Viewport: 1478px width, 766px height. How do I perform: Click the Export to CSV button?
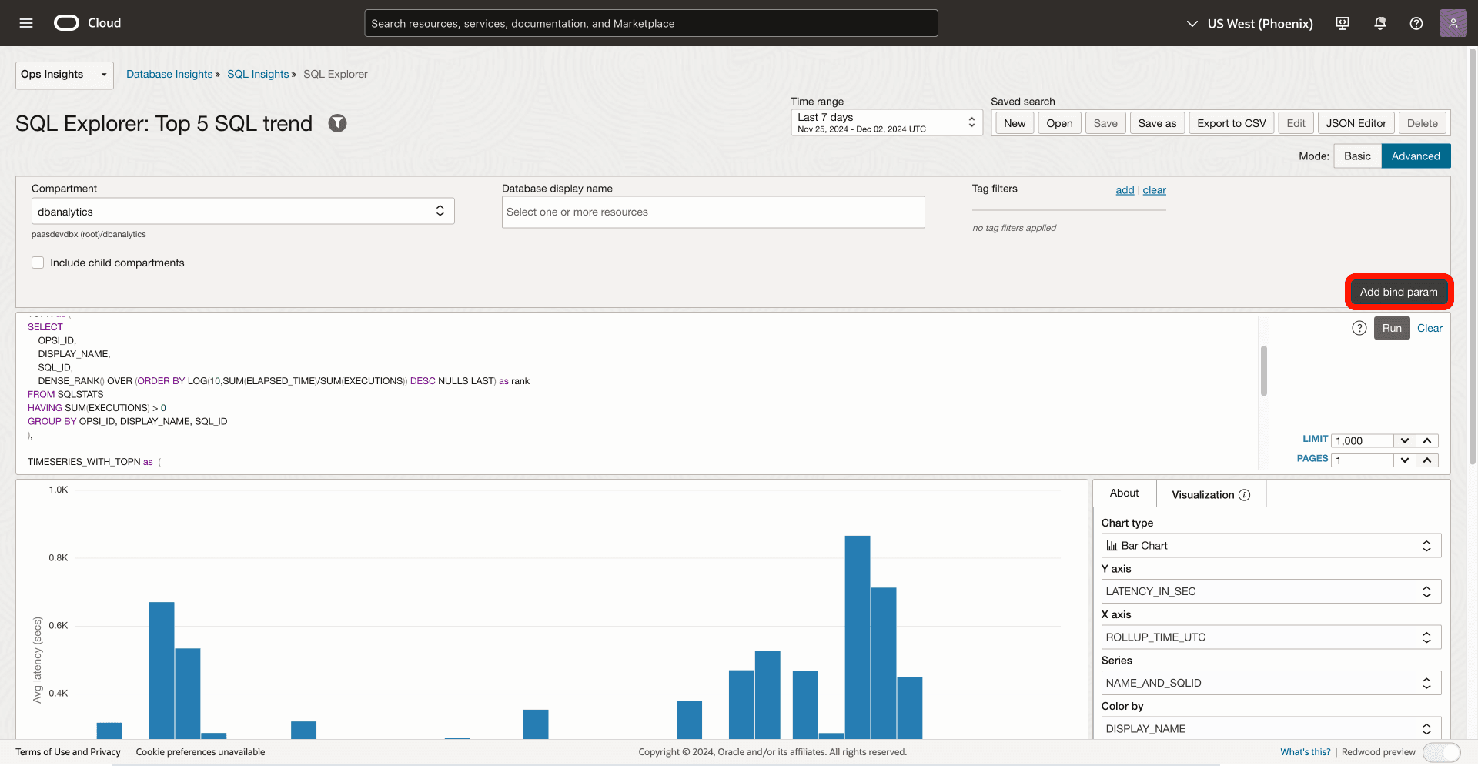coord(1231,122)
